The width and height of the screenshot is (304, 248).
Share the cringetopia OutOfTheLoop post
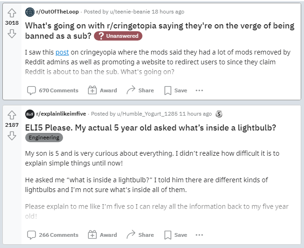pyautogui.click(x=140, y=90)
